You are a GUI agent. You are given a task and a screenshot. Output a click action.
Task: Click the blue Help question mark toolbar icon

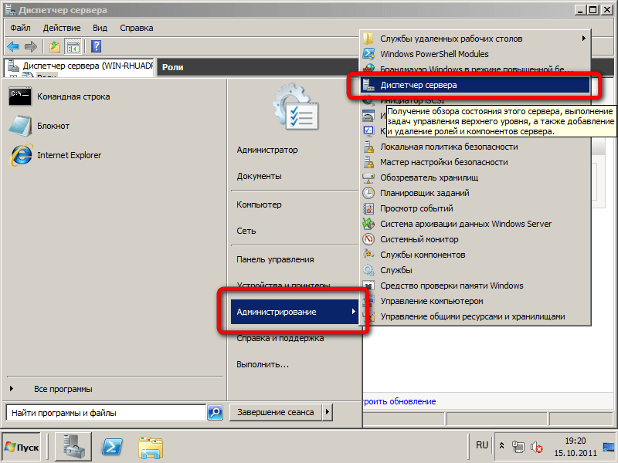(96, 46)
